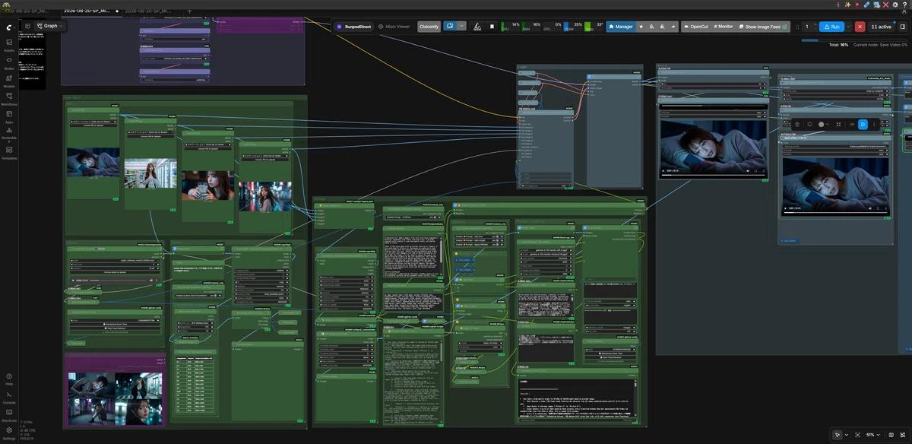Click the four-image grid preview thumbnail
The width and height of the screenshot is (912, 444).
click(116, 398)
